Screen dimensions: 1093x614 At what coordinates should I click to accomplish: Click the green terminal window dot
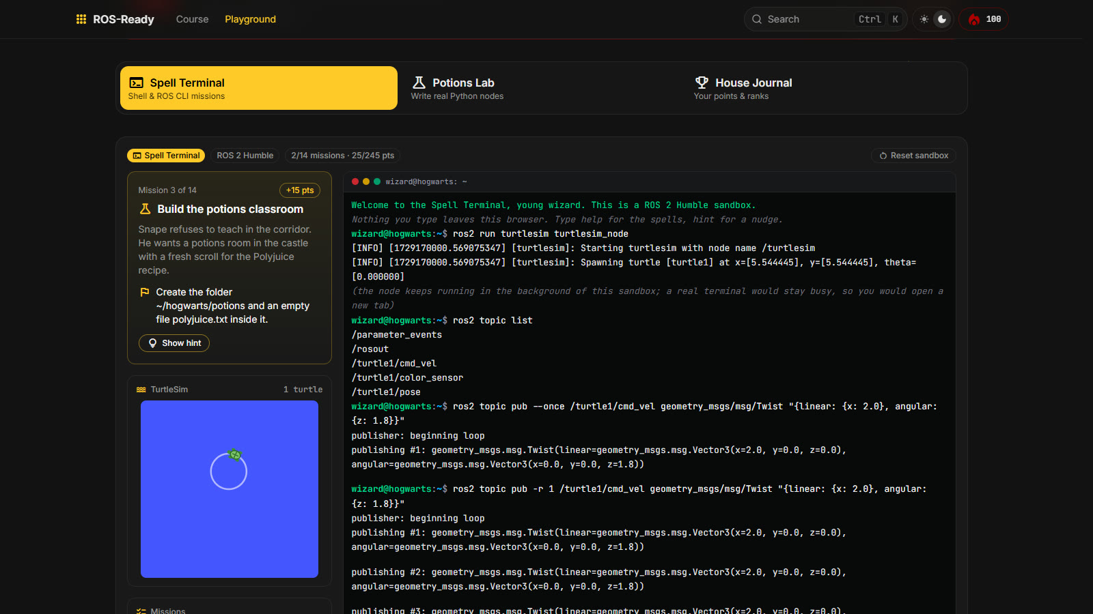pos(377,181)
